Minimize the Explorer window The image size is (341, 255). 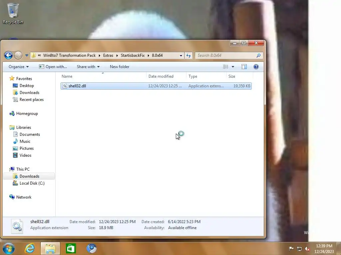click(235, 43)
